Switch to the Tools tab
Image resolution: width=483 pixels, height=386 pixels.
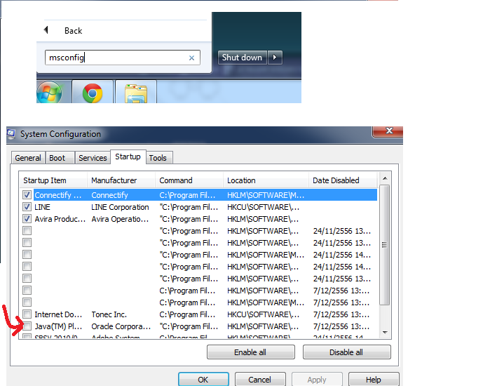click(158, 158)
